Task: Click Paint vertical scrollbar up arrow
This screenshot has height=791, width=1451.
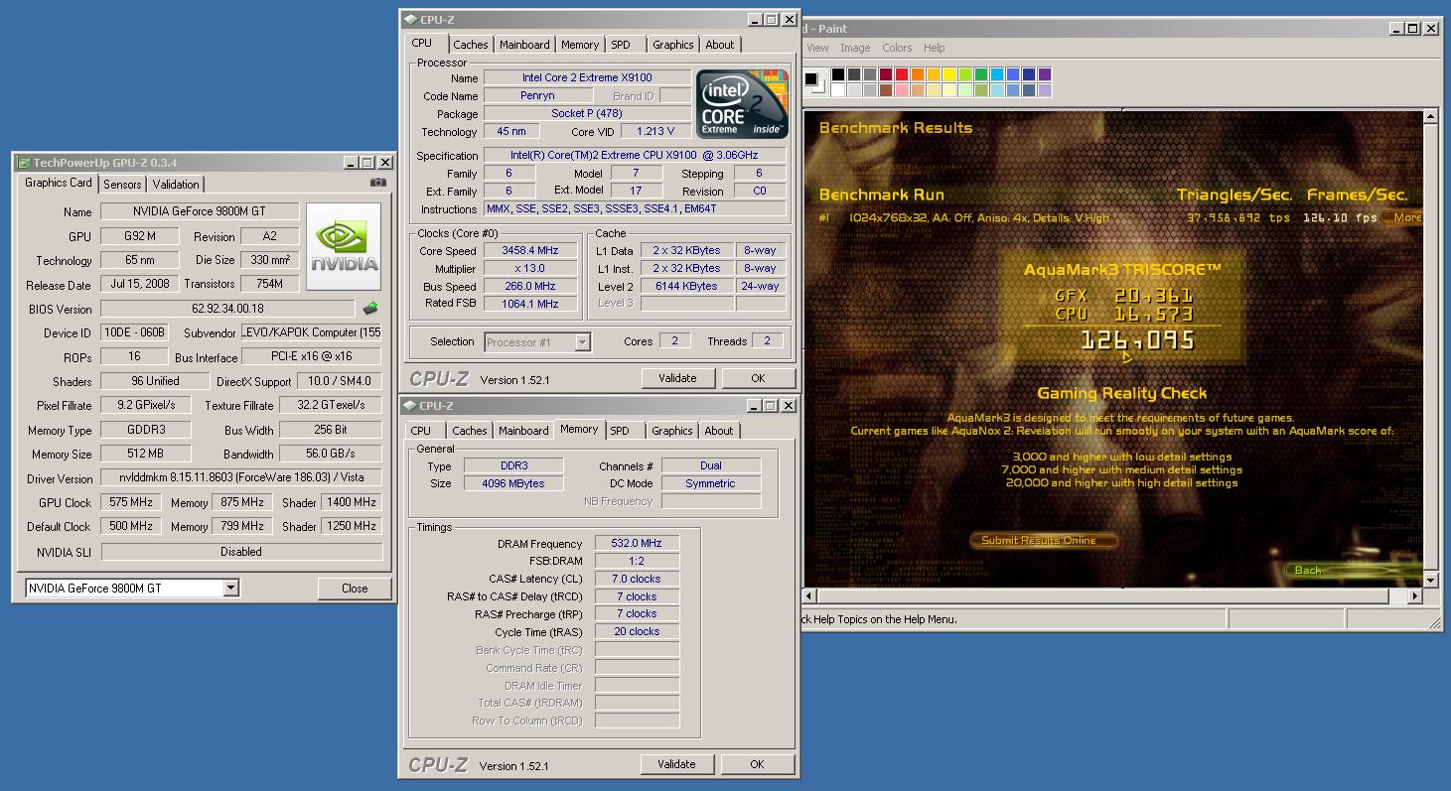Action: point(1431,116)
